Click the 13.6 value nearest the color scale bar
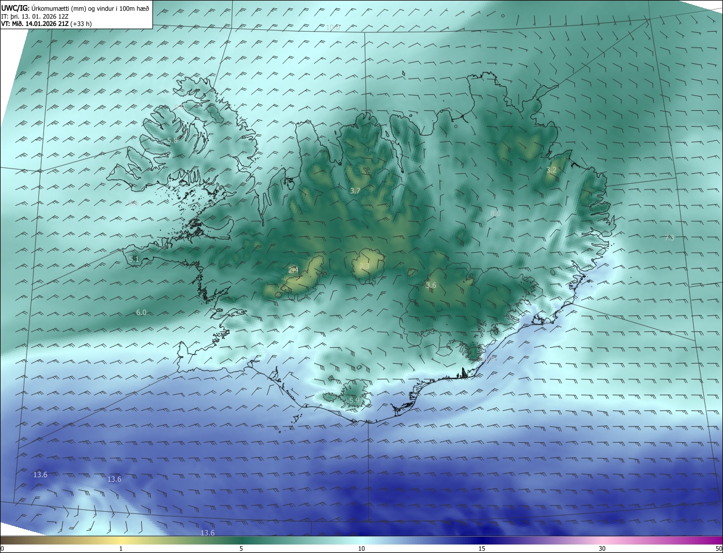This screenshot has height=553, width=723. click(208, 533)
